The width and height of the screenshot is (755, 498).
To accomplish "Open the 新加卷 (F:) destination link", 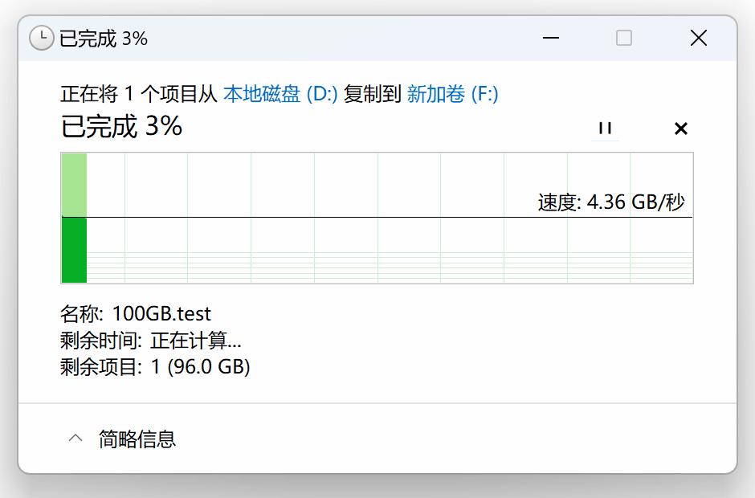I will tap(452, 94).
